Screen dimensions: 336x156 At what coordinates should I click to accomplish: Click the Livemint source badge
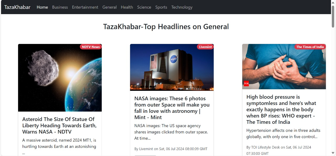click(205, 47)
